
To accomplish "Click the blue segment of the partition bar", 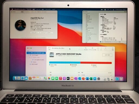I will tap(65, 63).
